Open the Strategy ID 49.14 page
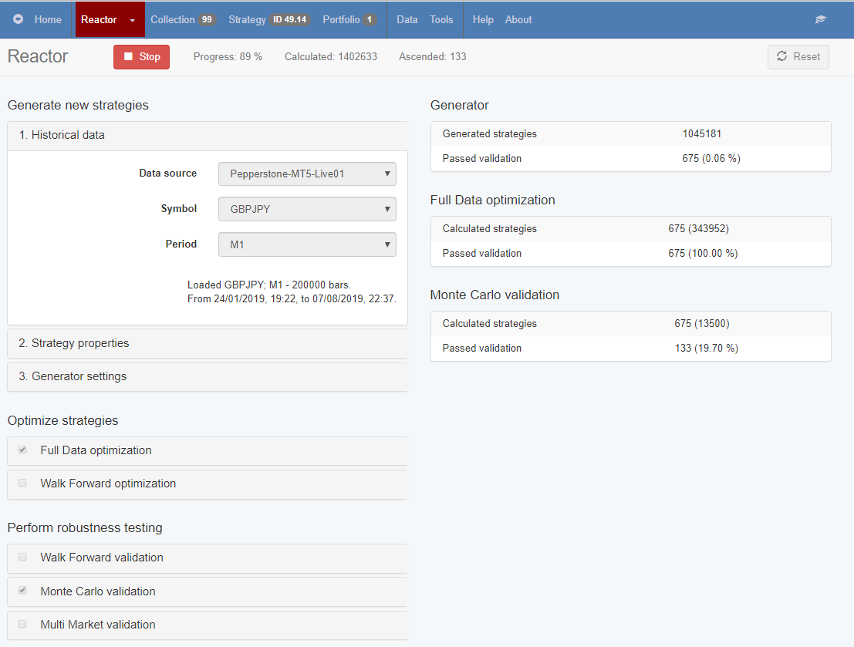Viewport: 854px width, 647px height. click(269, 19)
